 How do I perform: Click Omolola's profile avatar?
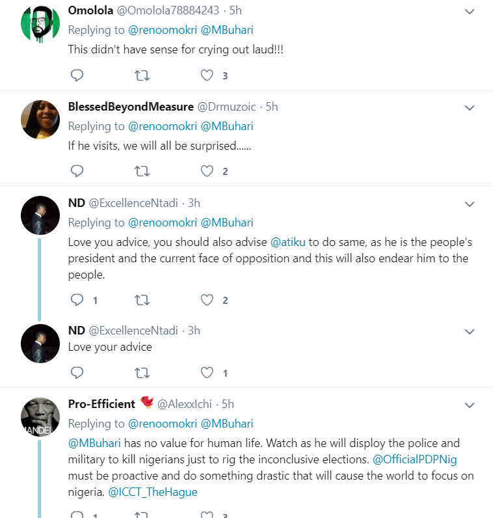point(40,24)
